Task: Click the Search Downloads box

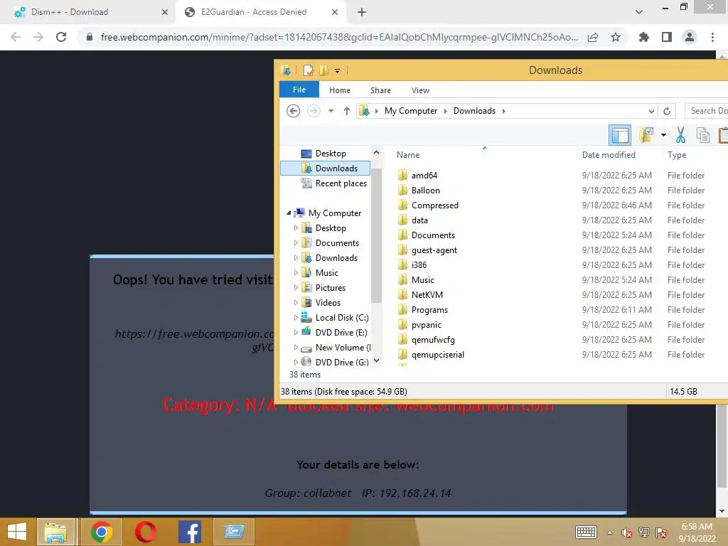Action: pyautogui.click(x=707, y=110)
